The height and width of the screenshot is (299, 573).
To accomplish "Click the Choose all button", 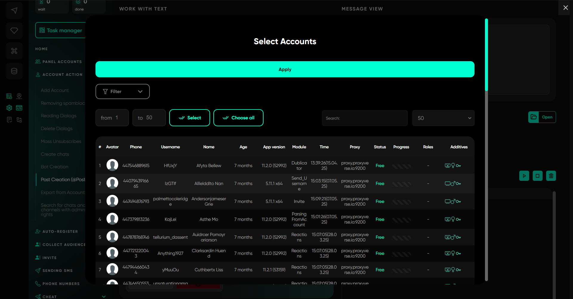I will 238,118.
